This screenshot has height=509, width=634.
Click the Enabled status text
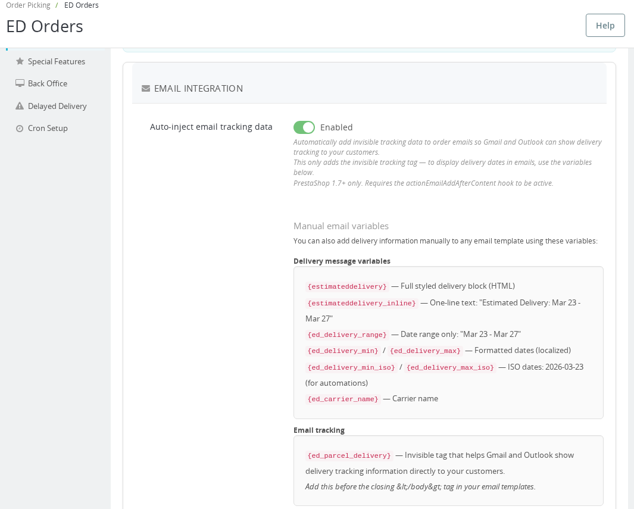pyautogui.click(x=336, y=127)
